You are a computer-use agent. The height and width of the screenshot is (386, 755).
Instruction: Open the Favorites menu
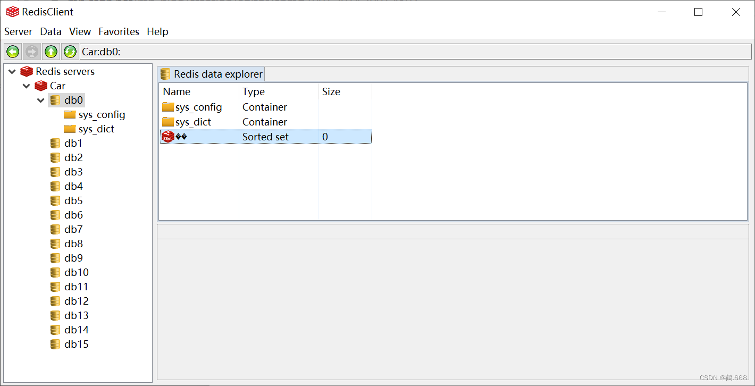click(119, 31)
